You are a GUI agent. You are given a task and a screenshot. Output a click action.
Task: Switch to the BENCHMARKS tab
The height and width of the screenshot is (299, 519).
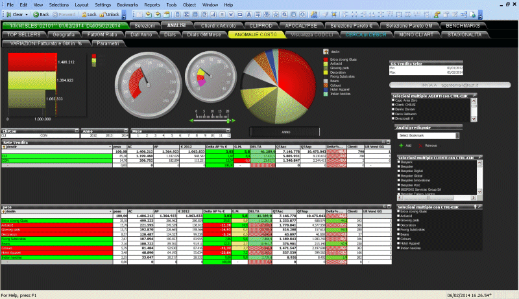pyautogui.click(x=463, y=25)
